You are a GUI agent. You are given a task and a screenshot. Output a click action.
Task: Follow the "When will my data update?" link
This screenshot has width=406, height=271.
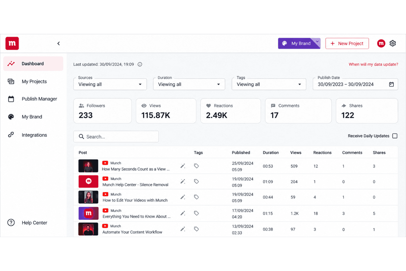(x=373, y=64)
